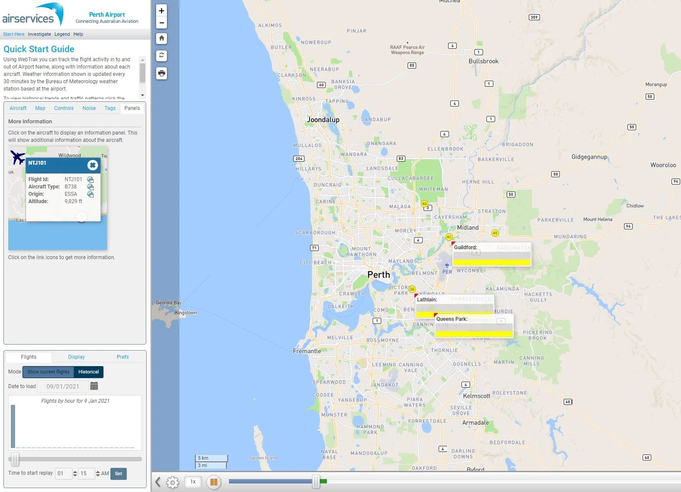Refresh the map display
Viewport: 681px width, 492px height.
point(162,56)
